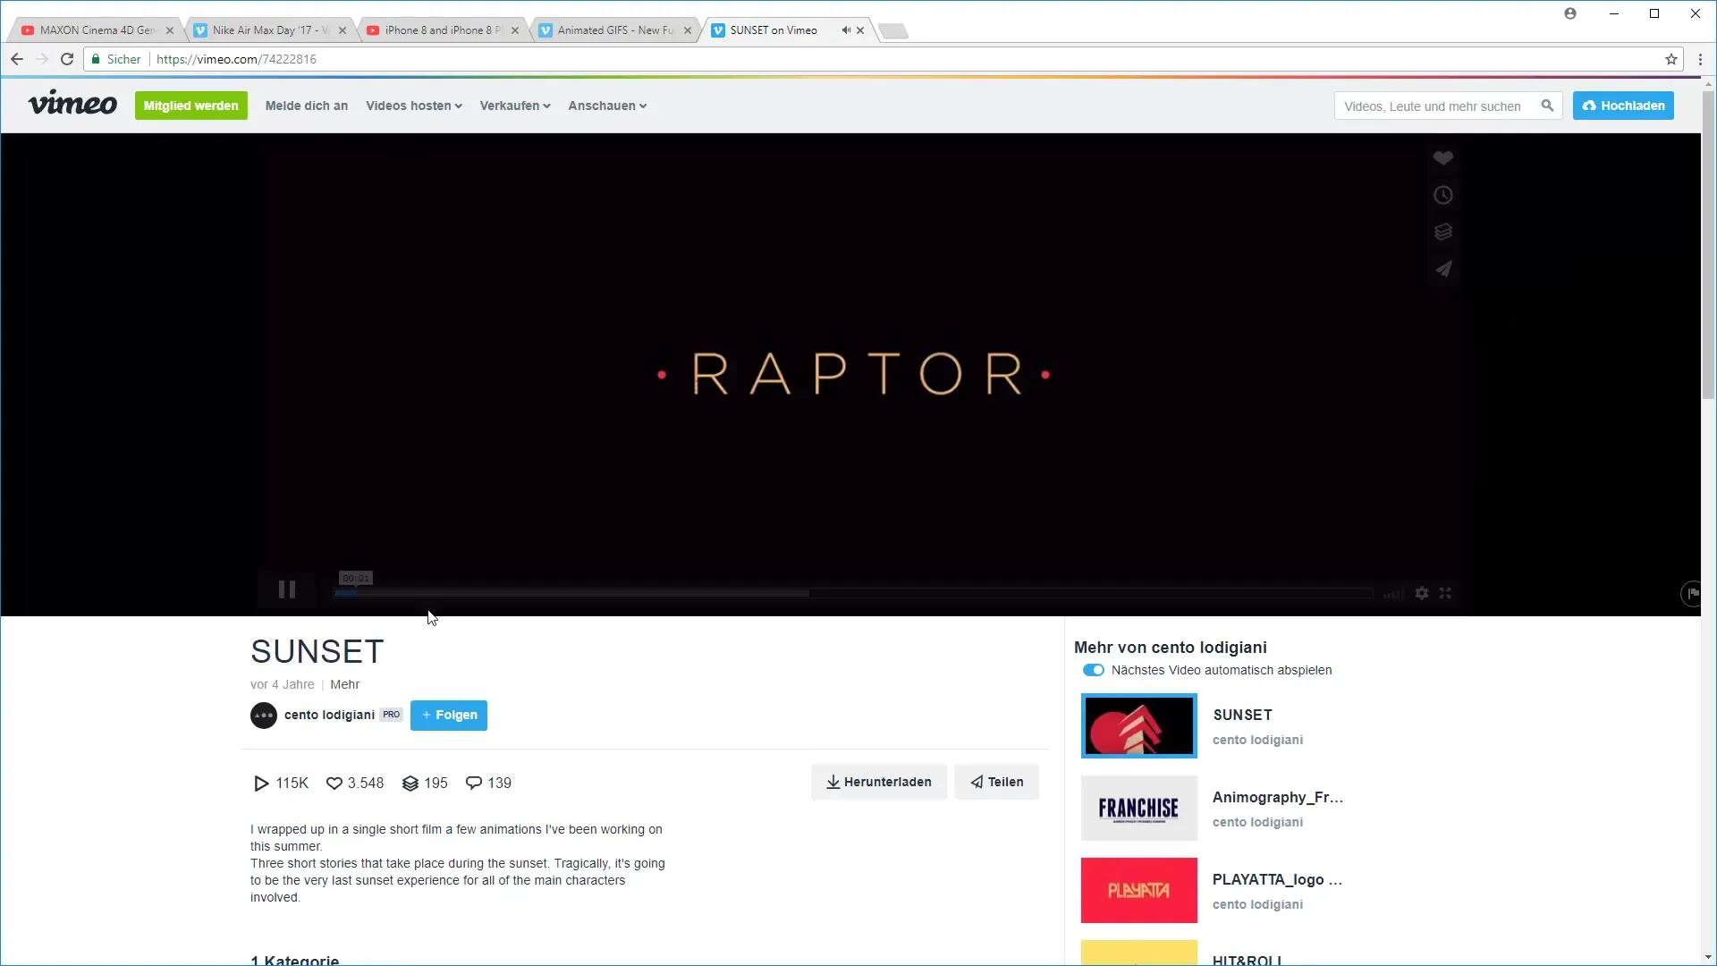Image resolution: width=1717 pixels, height=966 pixels.
Task: Reload the current page
Action: pos(66,59)
